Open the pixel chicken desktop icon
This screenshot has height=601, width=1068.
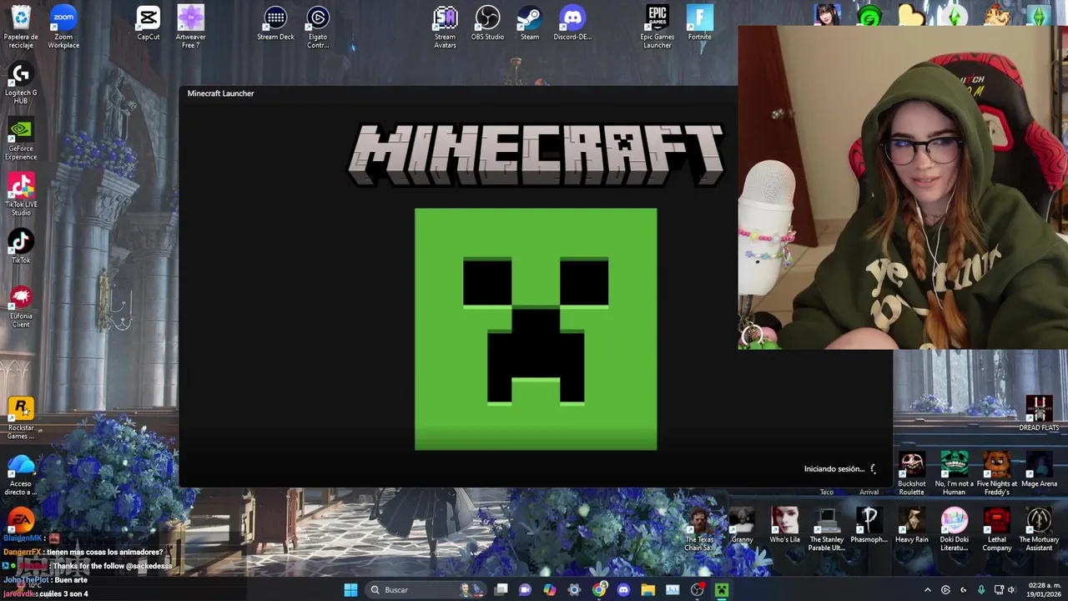[996, 15]
